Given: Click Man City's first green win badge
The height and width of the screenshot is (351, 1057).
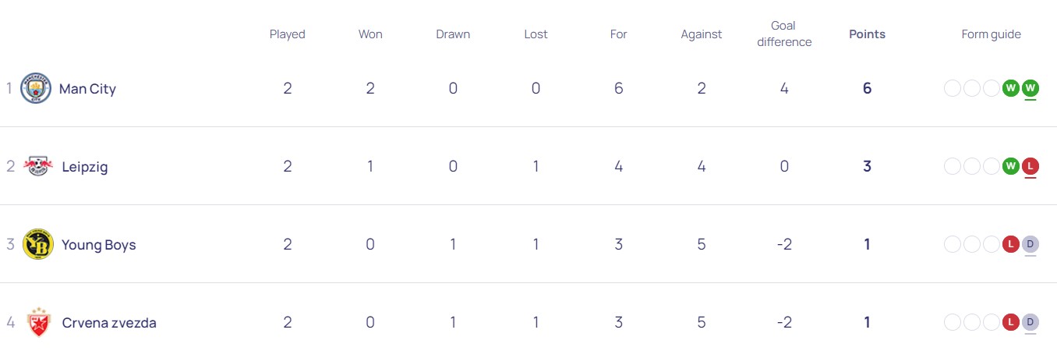Looking at the screenshot, I should pos(1011,88).
